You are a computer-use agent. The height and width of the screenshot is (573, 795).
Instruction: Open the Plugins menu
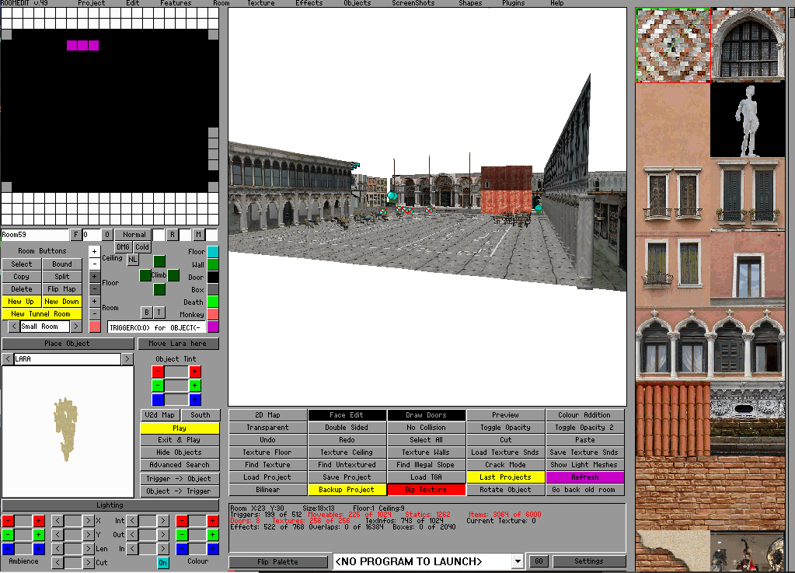click(513, 3)
